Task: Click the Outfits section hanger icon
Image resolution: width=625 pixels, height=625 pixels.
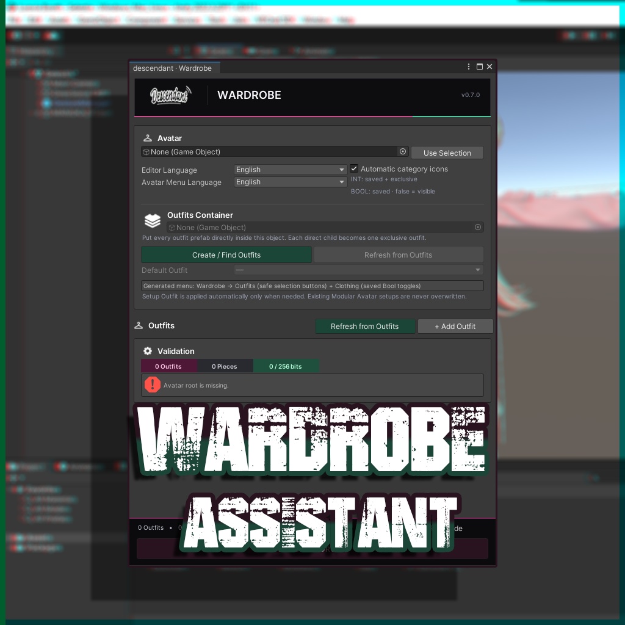Action: pyautogui.click(x=139, y=325)
